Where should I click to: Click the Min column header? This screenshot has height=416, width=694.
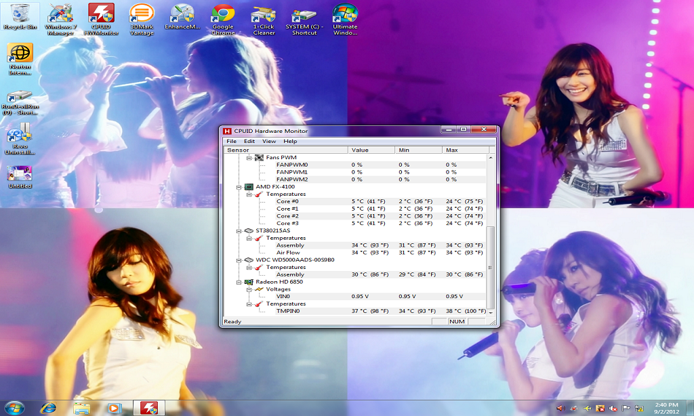tap(419, 150)
